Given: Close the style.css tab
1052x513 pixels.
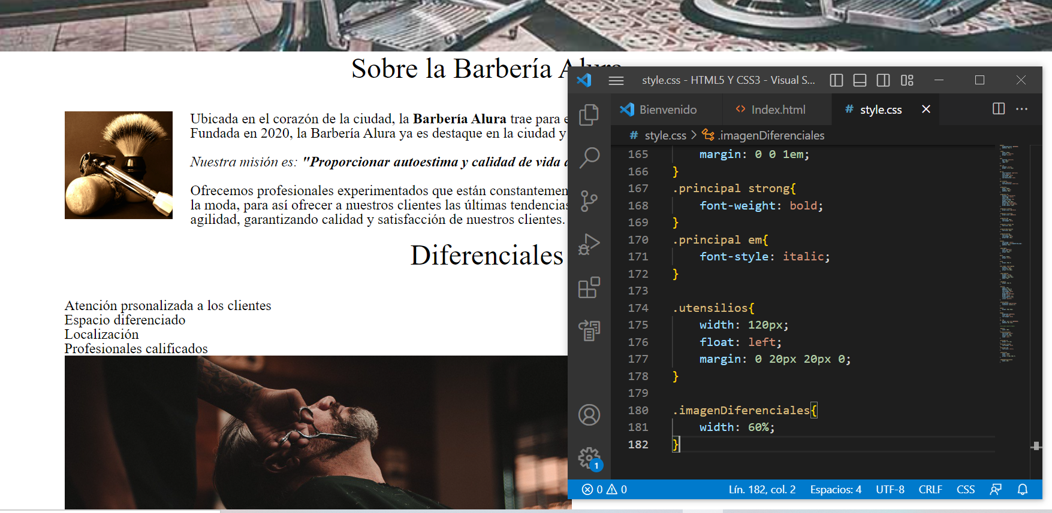Looking at the screenshot, I should [926, 109].
